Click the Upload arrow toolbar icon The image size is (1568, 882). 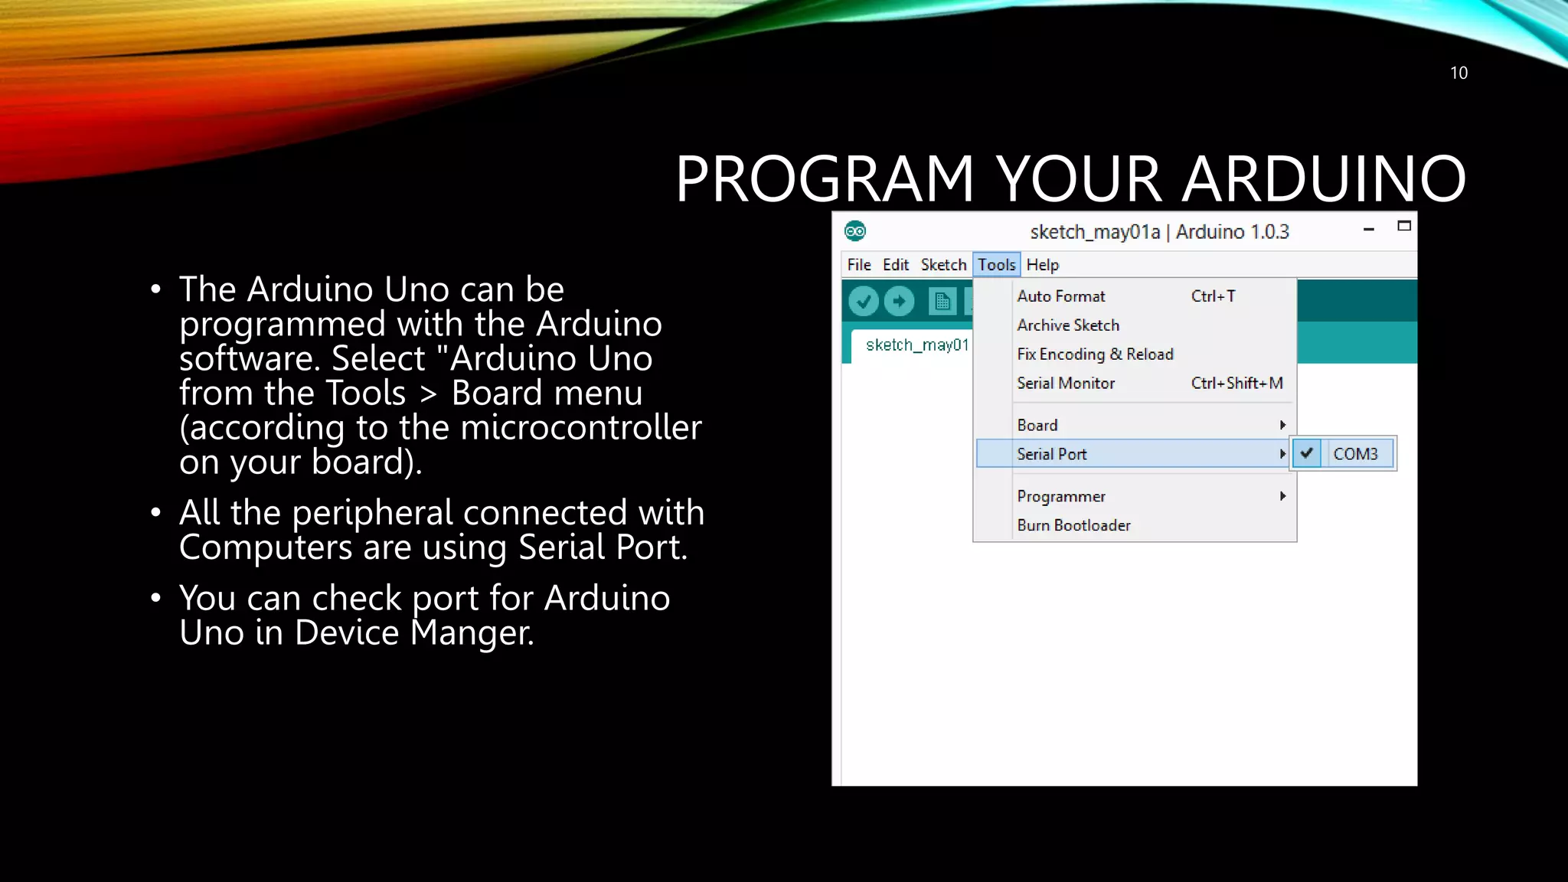point(900,302)
